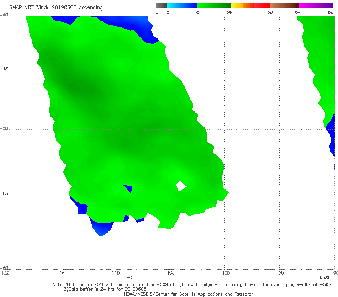This screenshot has height=297, width=338.
Task: Click the longitude label "-105"
Action: click(x=169, y=273)
